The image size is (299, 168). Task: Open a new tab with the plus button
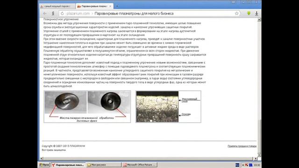[117, 6]
